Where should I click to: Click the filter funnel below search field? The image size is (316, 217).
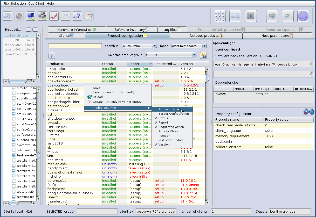pos(52,55)
